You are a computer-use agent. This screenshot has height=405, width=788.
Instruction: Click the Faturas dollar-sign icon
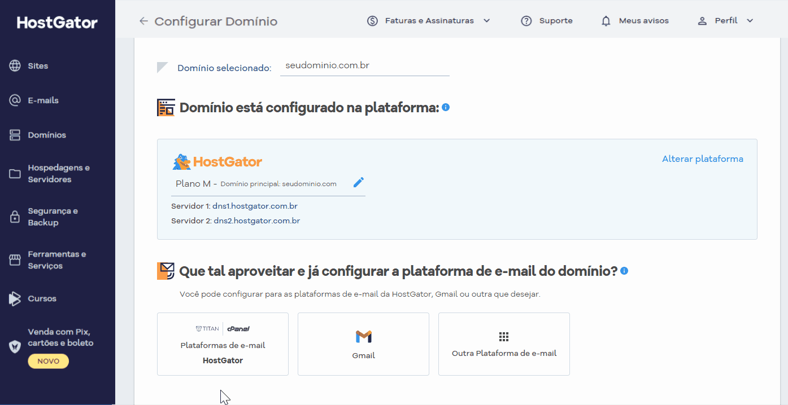372,21
